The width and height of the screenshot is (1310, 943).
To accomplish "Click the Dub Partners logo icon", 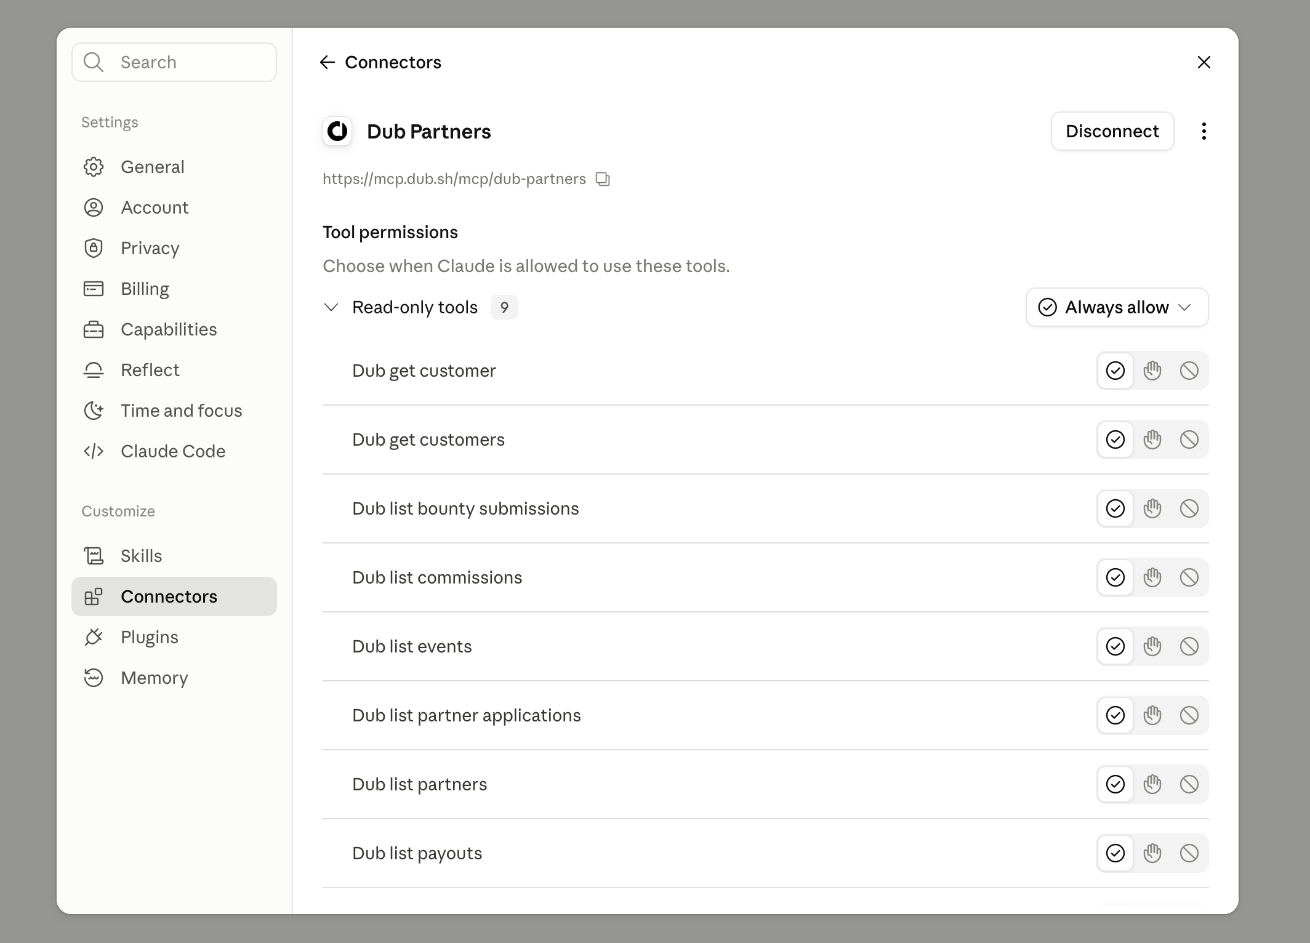I will point(337,131).
